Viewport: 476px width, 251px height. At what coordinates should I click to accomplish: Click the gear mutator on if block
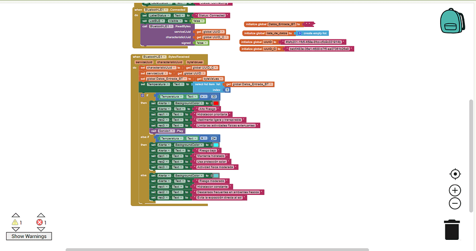coord(143,96)
